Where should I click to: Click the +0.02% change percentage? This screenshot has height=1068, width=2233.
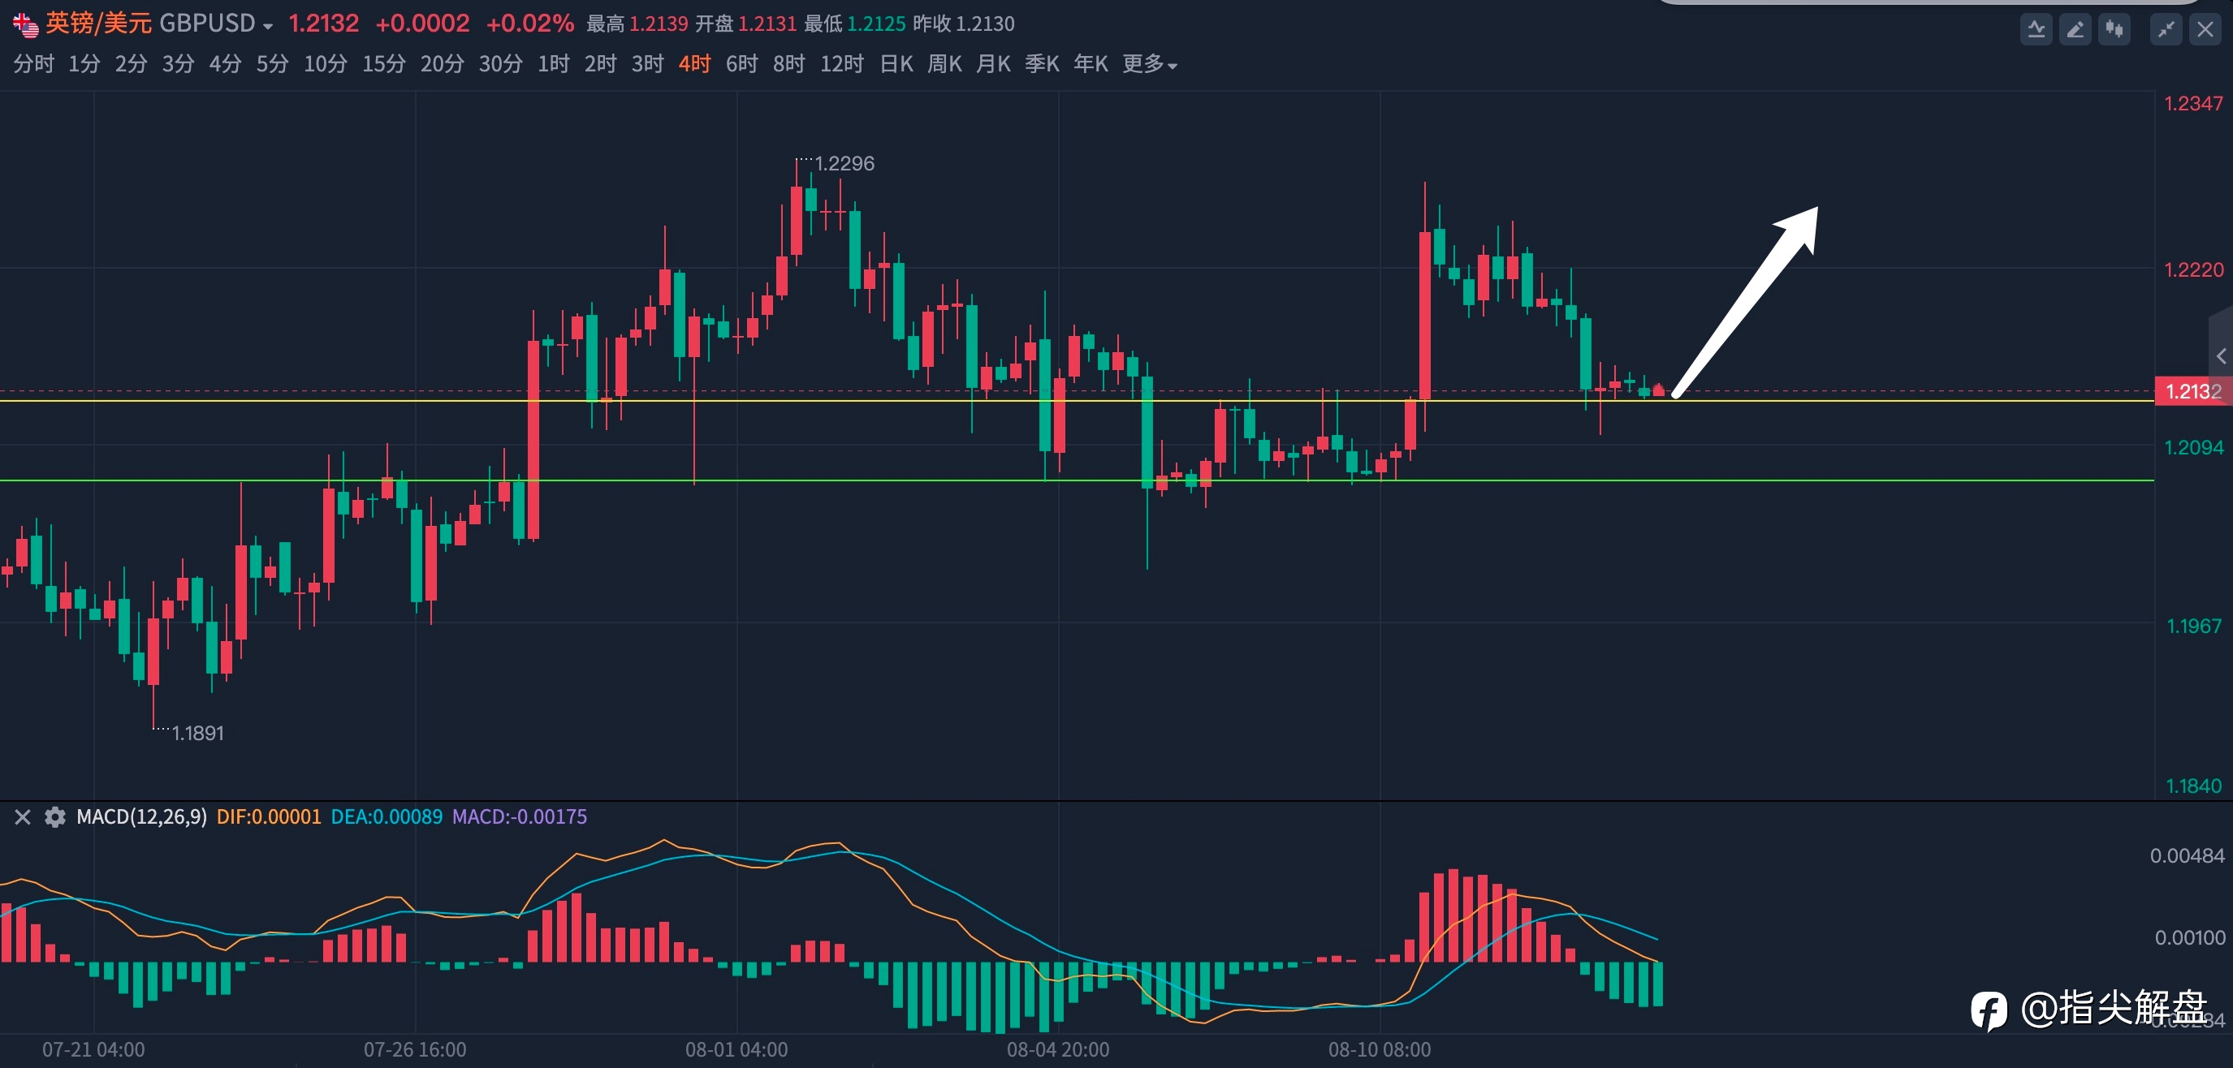click(529, 24)
